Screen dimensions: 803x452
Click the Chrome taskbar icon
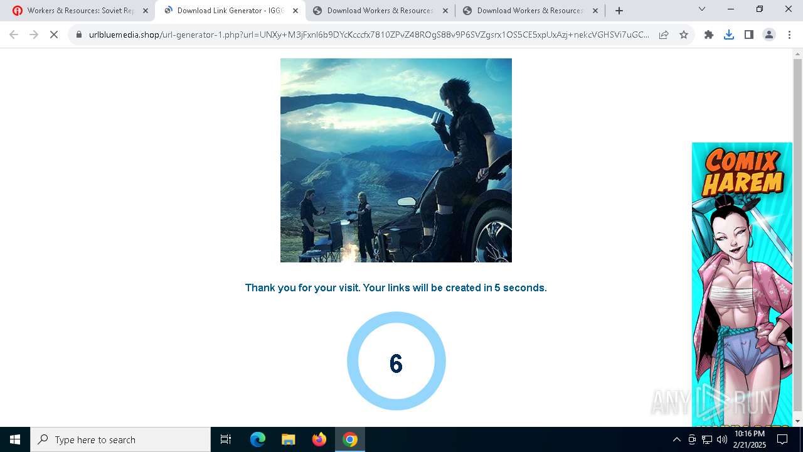(x=350, y=439)
